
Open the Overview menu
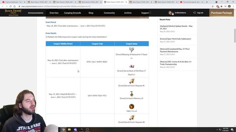point(54,13)
